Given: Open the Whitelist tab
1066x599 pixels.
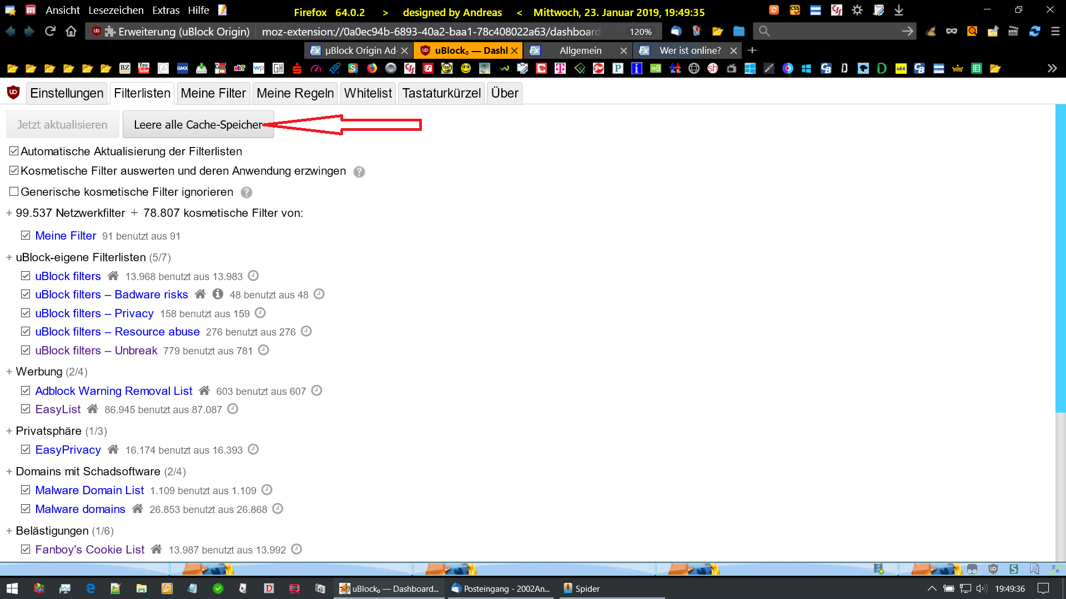Looking at the screenshot, I should click(368, 93).
